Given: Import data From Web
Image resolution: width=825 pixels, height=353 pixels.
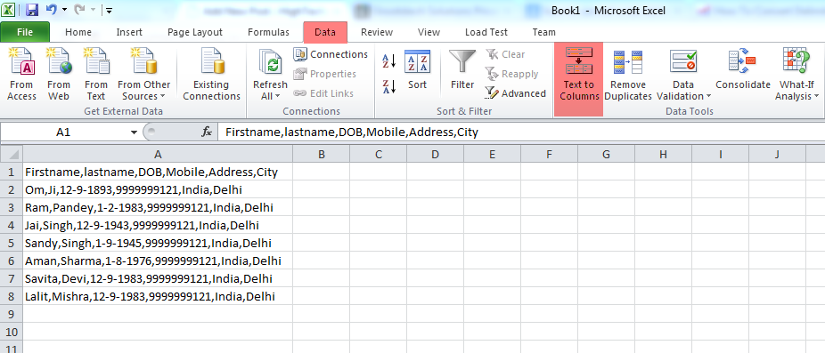Looking at the screenshot, I should [x=59, y=74].
